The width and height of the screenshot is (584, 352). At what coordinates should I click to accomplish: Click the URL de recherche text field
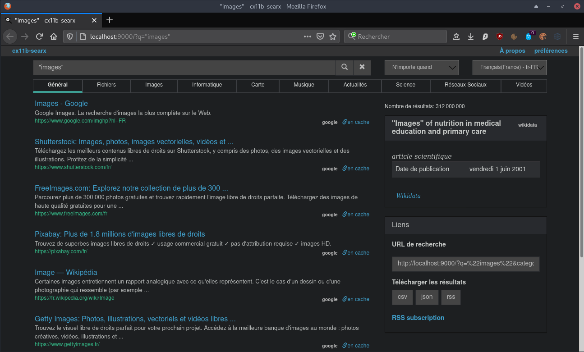(465, 264)
